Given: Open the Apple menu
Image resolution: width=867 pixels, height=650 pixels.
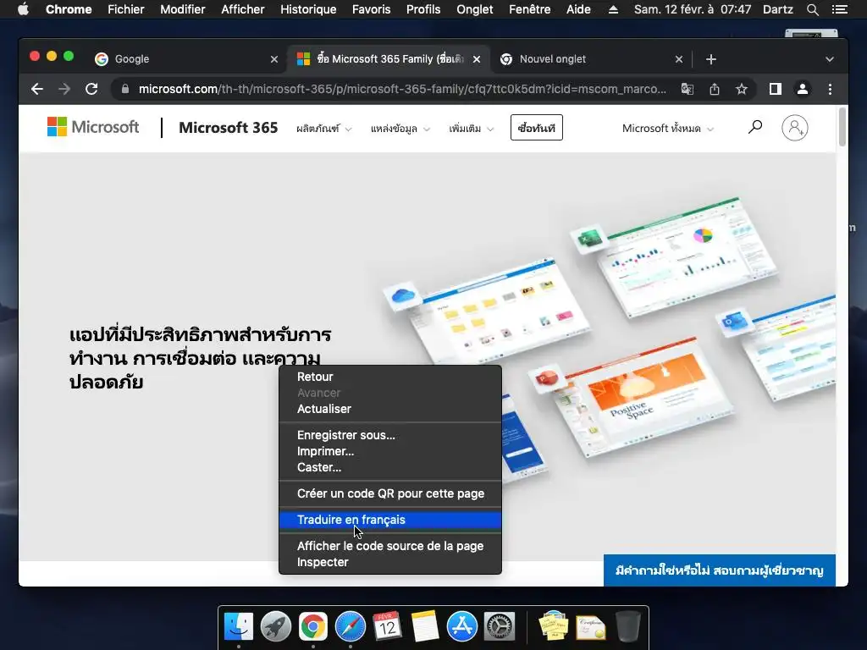Looking at the screenshot, I should [23, 9].
